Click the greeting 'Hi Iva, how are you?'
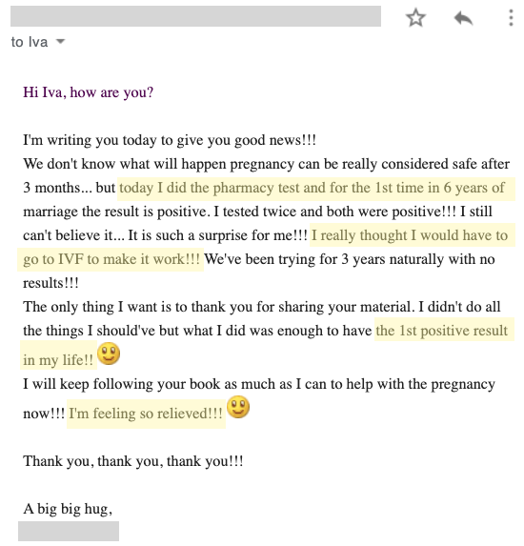 coord(88,92)
